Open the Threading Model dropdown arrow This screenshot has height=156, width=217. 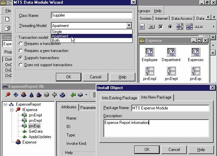coord(129,25)
